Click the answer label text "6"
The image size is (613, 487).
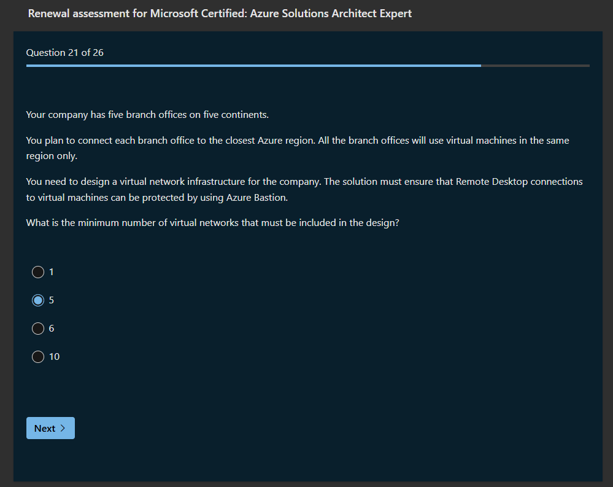click(52, 329)
